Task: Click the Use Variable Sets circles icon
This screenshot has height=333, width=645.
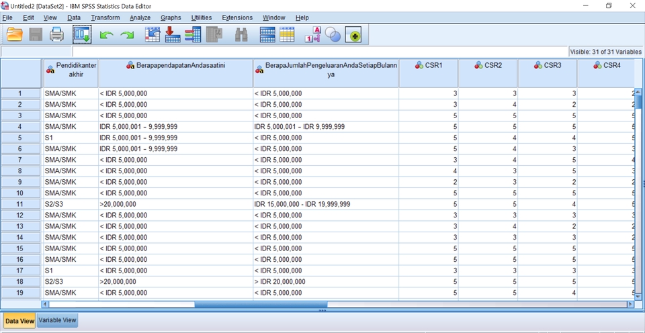Action: pos(333,34)
